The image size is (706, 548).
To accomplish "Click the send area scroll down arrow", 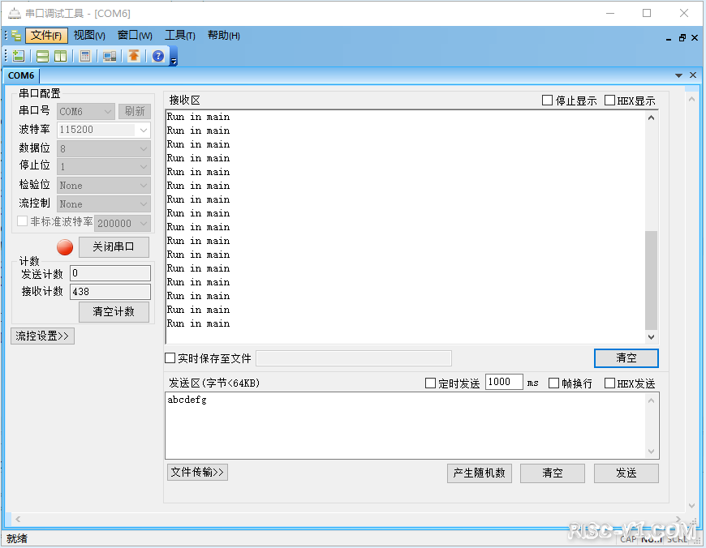I will [x=651, y=452].
